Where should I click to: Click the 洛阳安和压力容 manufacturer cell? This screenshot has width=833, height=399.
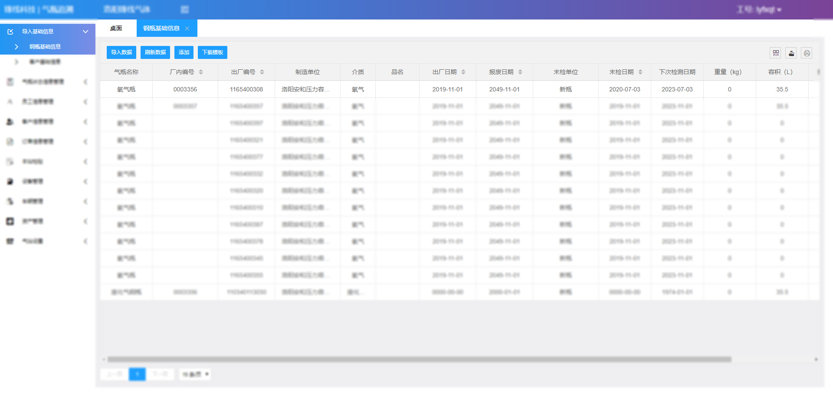(305, 89)
